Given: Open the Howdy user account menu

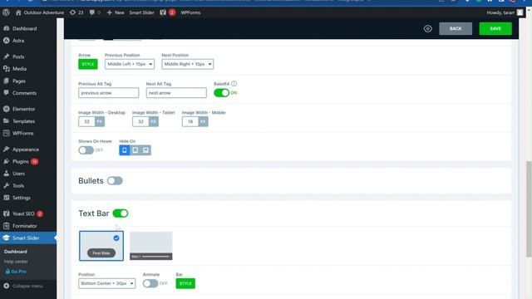Looking at the screenshot, I should click(505, 12).
